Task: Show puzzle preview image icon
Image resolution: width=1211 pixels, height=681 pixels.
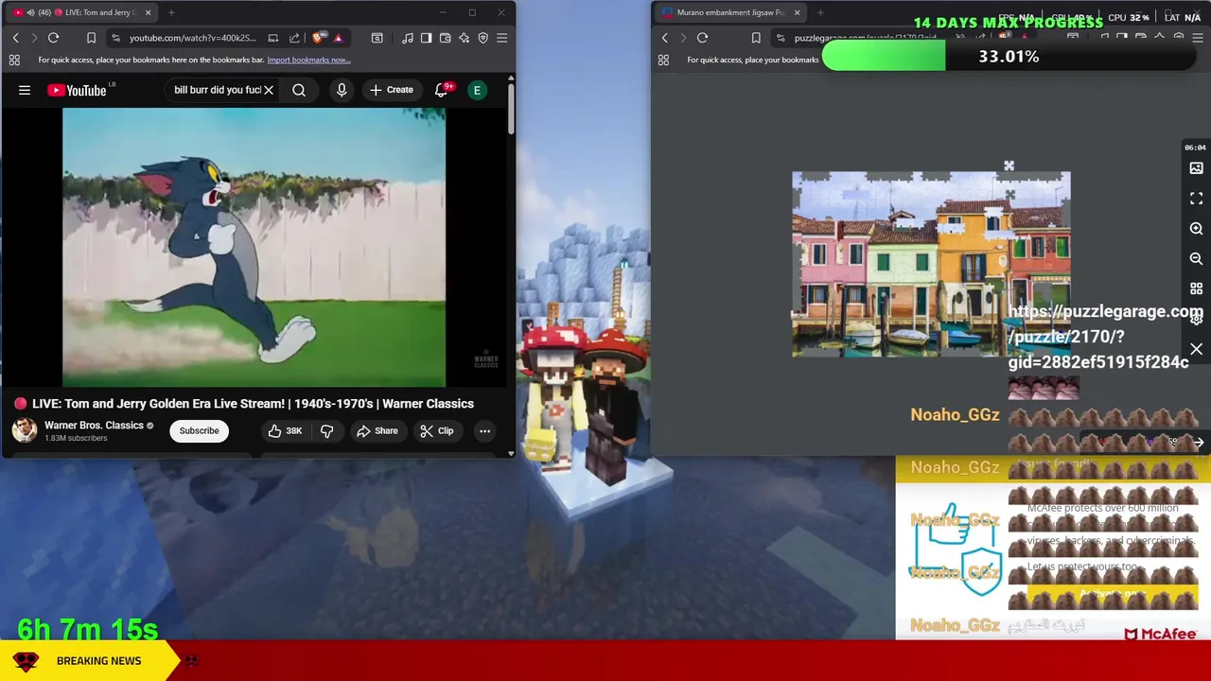Action: pos(1196,168)
